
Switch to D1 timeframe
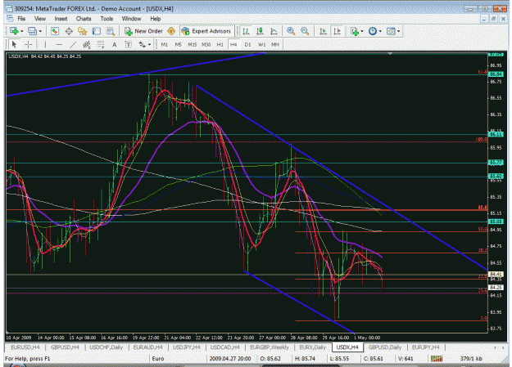[248, 45]
